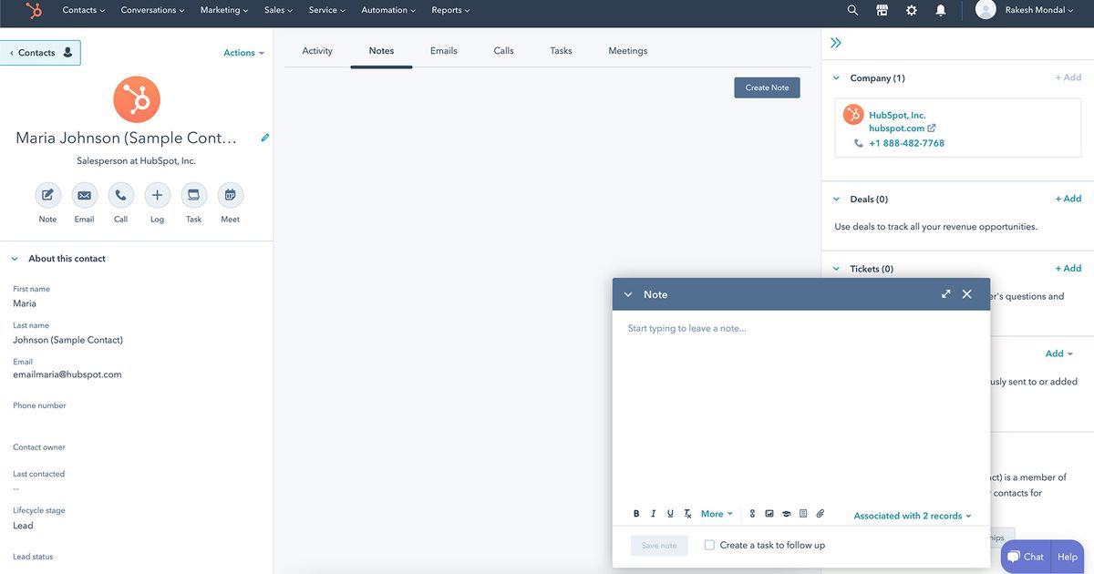
Task: Apply italic formatting in note editor
Action: [653, 514]
